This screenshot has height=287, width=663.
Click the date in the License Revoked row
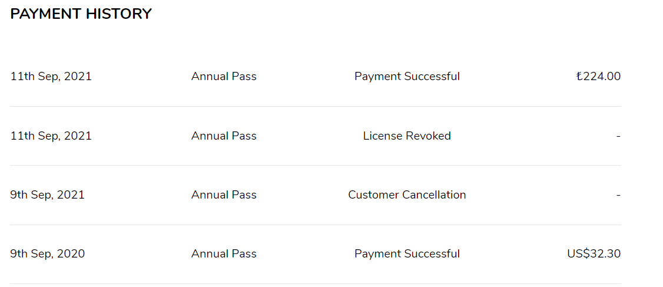pos(51,136)
